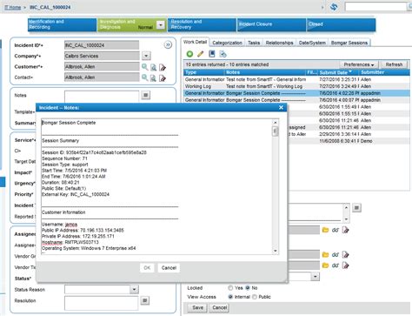Click the Closed stage in process flow

[342, 24]
